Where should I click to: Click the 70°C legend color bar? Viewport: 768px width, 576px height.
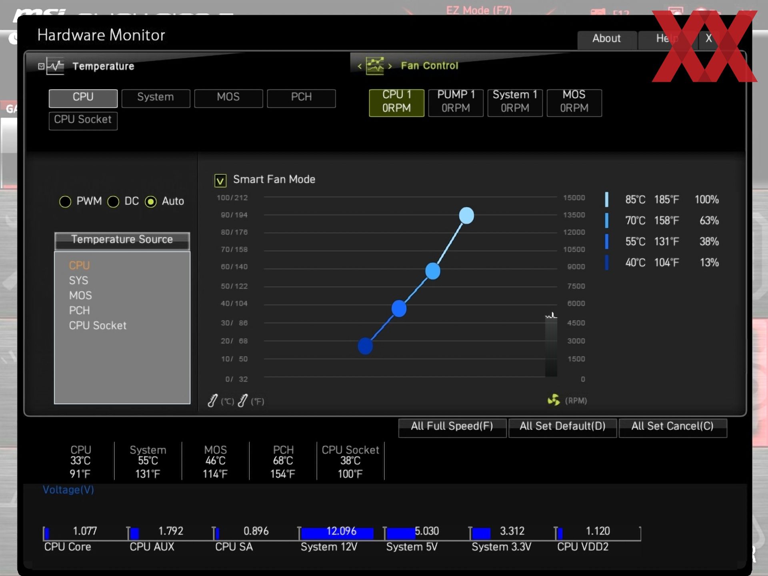[607, 221]
